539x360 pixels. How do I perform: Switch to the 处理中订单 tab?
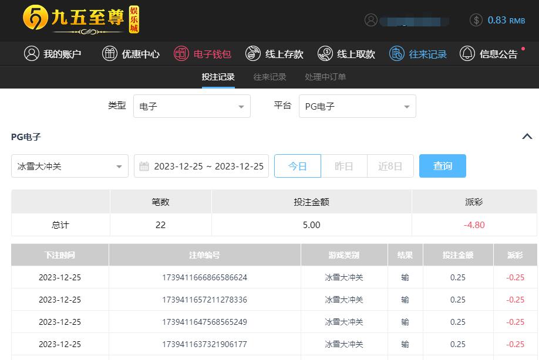[x=325, y=77]
